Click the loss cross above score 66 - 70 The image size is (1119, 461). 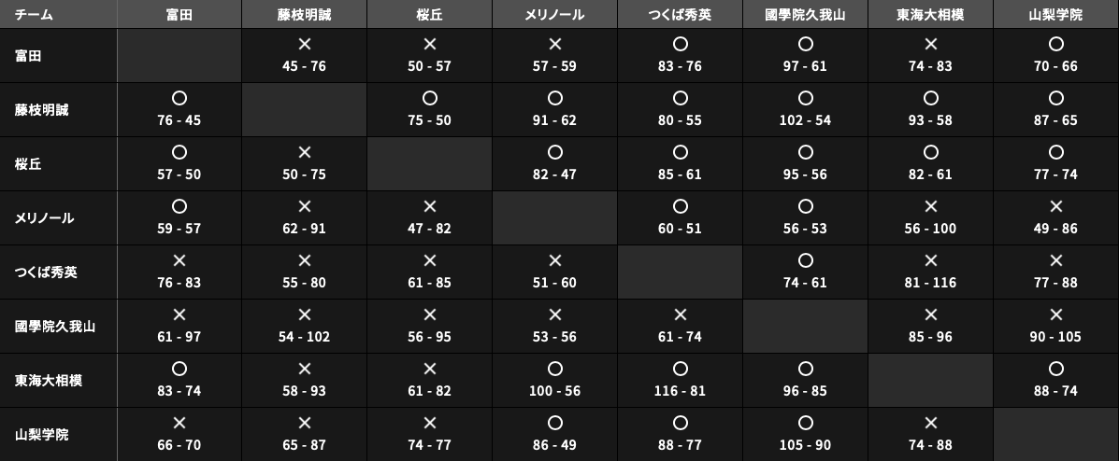tap(179, 423)
